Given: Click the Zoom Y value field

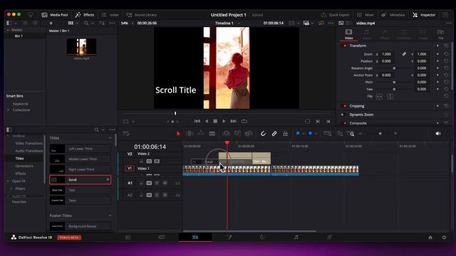Looking at the screenshot, I should (x=422, y=54).
